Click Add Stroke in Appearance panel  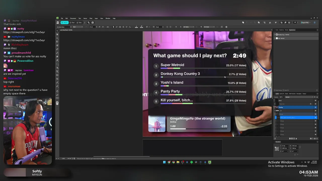tap(278, 90)
